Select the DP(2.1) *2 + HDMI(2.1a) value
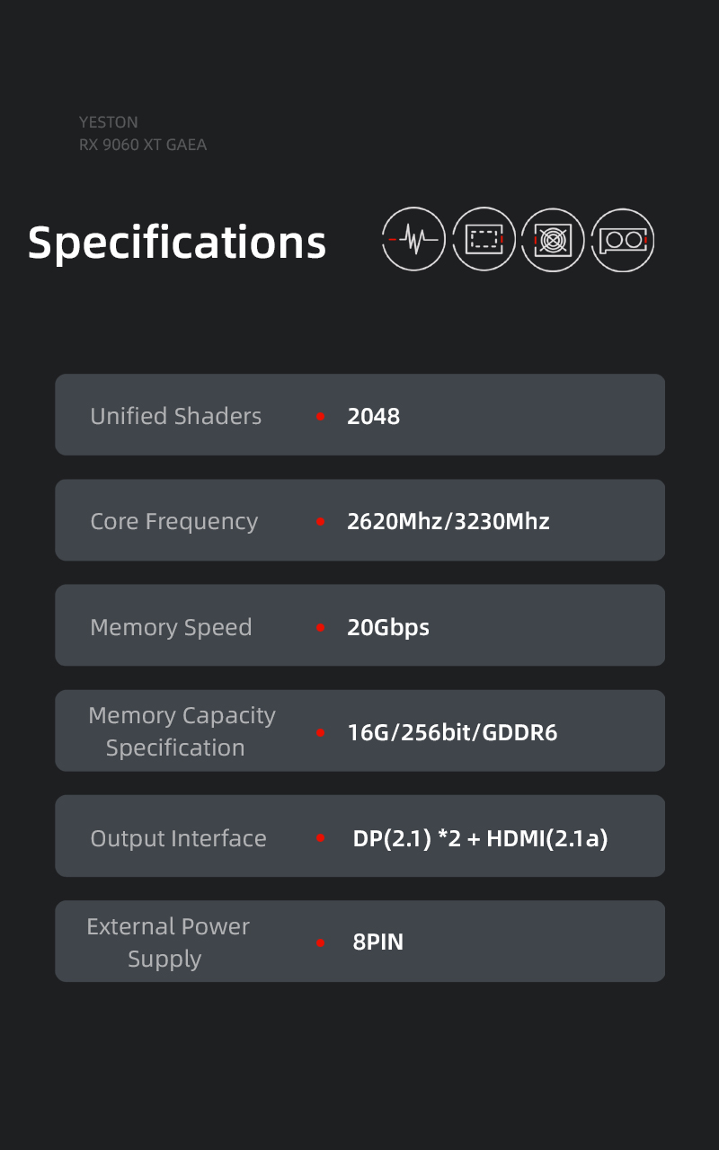 pos(480,838)
